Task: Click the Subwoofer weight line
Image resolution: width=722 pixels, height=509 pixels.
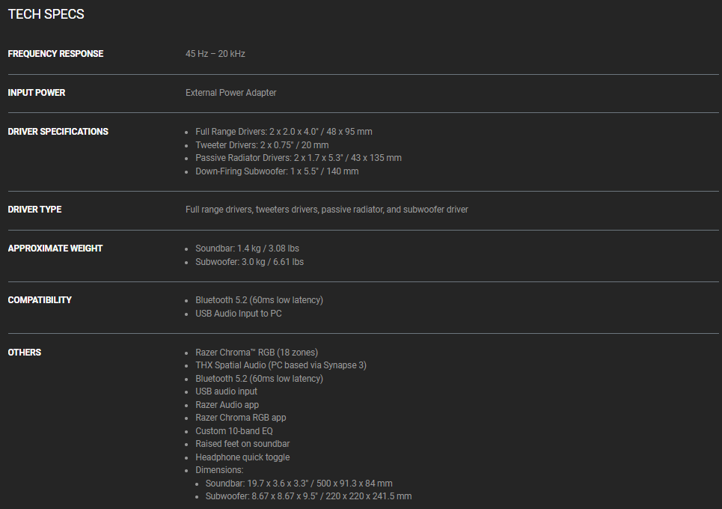Action: tap(250, 262)
